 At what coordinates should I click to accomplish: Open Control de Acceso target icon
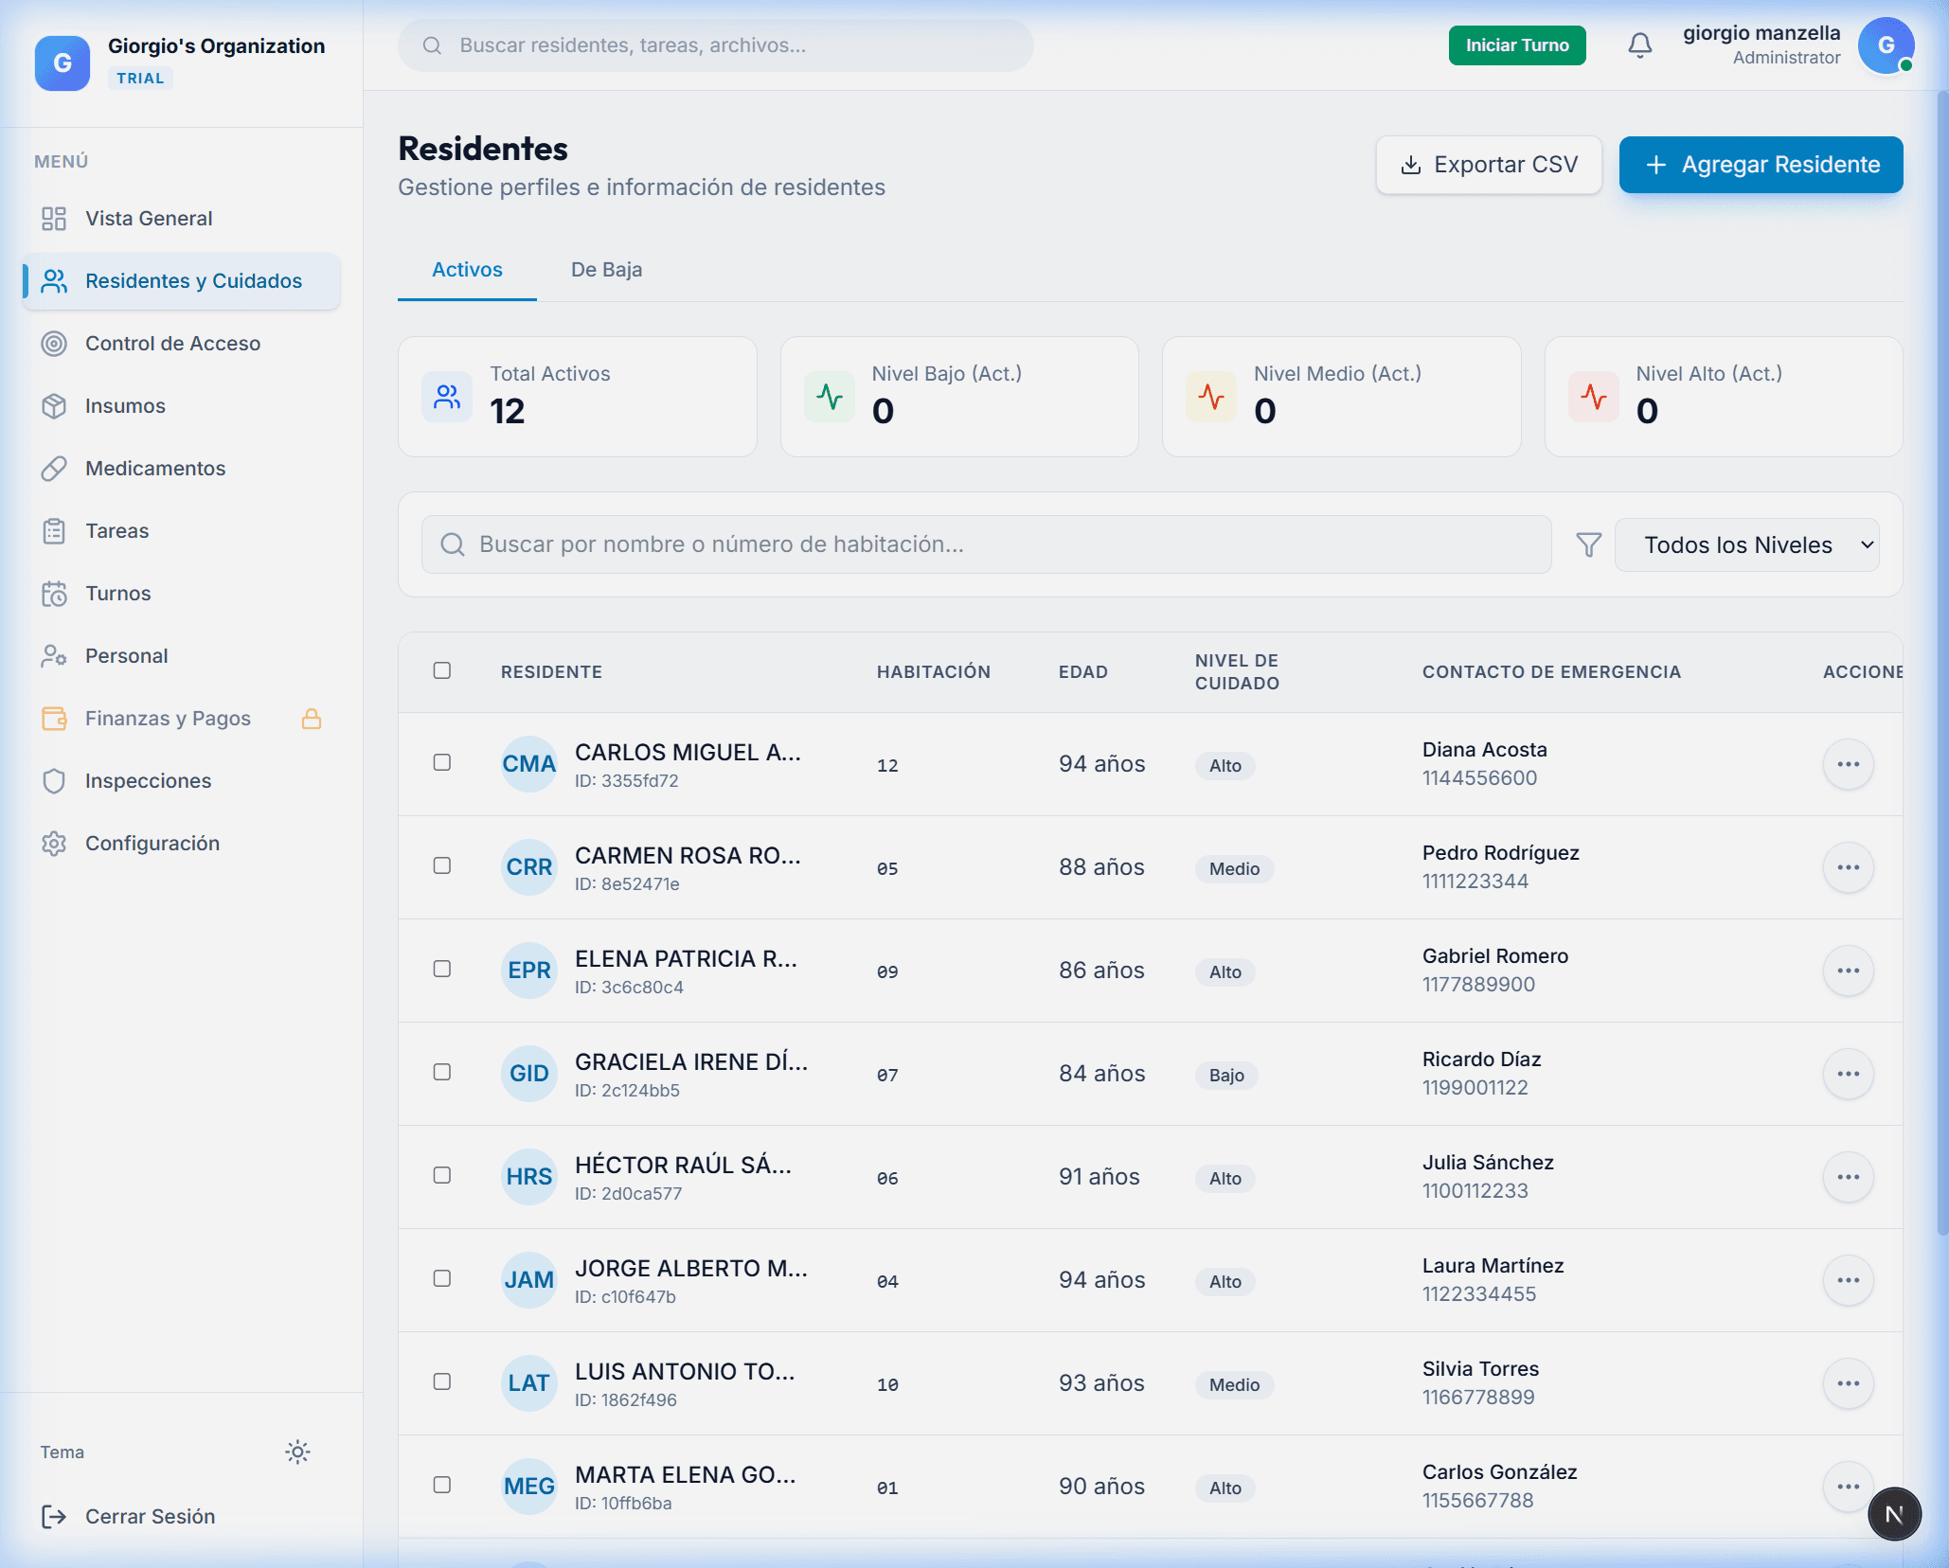[x=54, y=343]
